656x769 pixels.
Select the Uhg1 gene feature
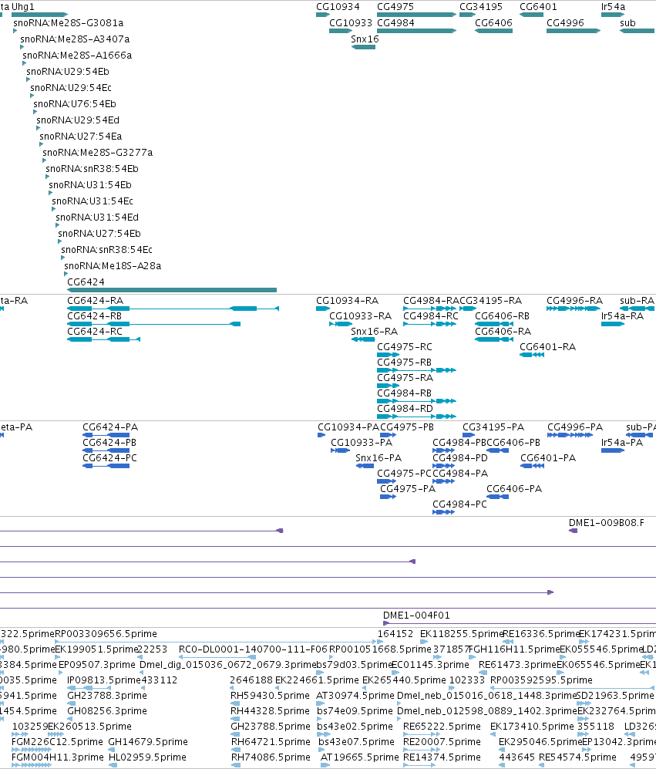pyautogui.click(x=39, y=15)
